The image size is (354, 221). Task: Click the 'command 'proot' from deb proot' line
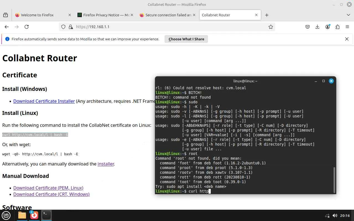tap(206, 168)
